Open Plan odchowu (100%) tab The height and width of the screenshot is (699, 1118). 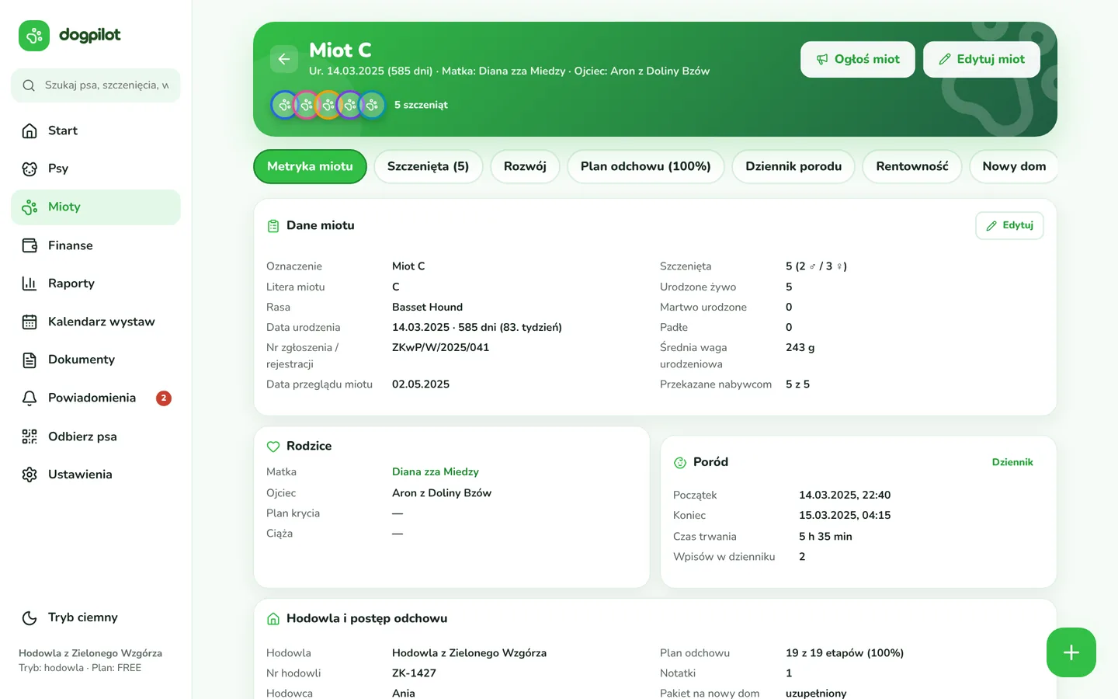tap(646, 166)
